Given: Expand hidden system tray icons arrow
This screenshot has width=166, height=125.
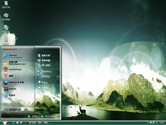Looking at the screenshot, I should (x=148, y=123).
